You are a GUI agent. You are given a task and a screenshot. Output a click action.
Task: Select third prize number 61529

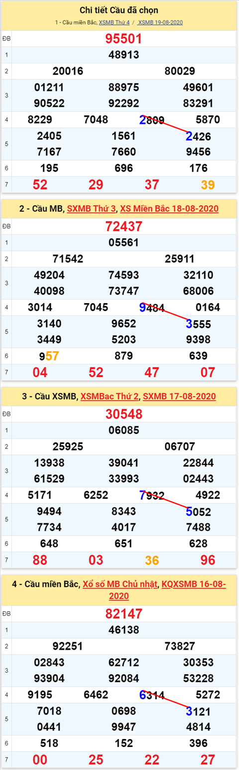[49, 479]
